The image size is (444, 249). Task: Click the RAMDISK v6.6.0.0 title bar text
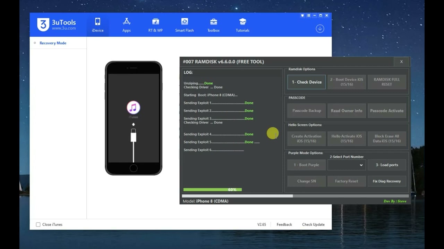click(223, 62)
